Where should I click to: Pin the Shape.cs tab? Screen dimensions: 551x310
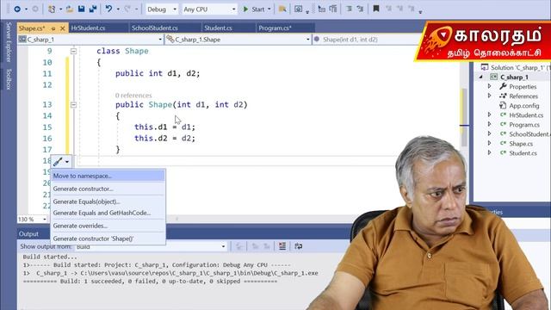coord(53,28)
